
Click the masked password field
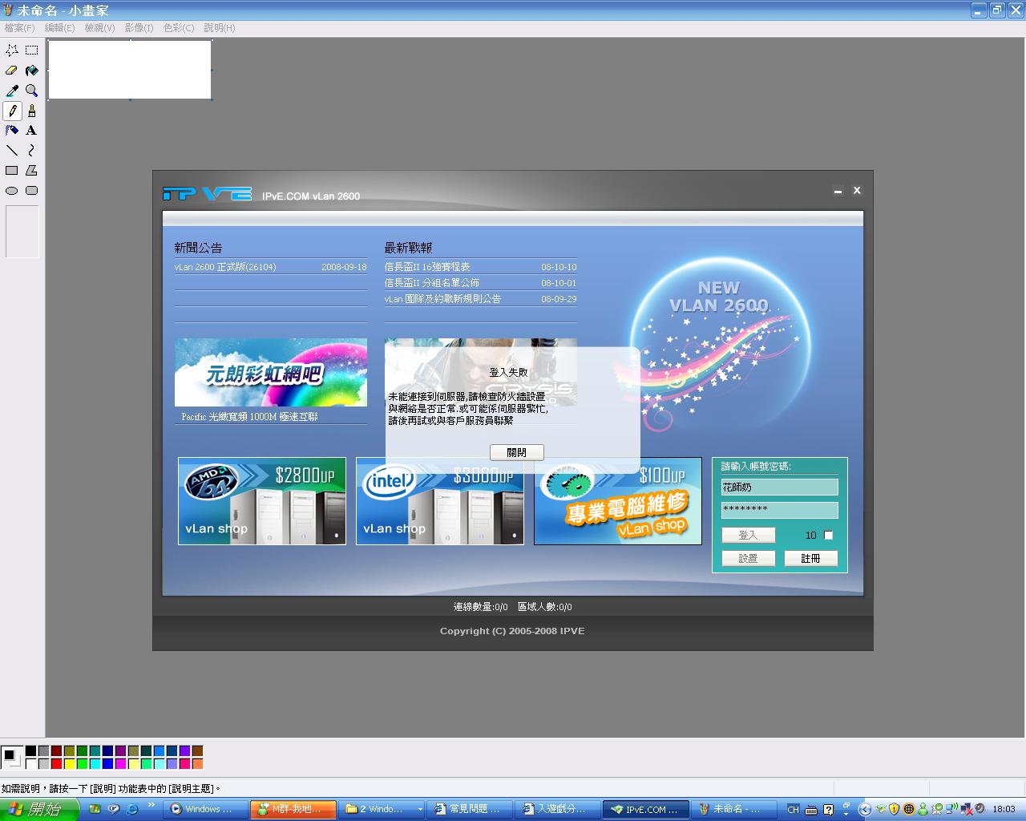[779, 510]
